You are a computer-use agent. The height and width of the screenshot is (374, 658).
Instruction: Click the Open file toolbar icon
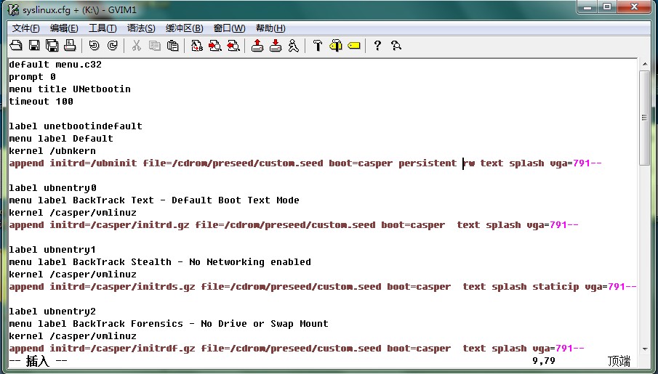pos(16,45)
